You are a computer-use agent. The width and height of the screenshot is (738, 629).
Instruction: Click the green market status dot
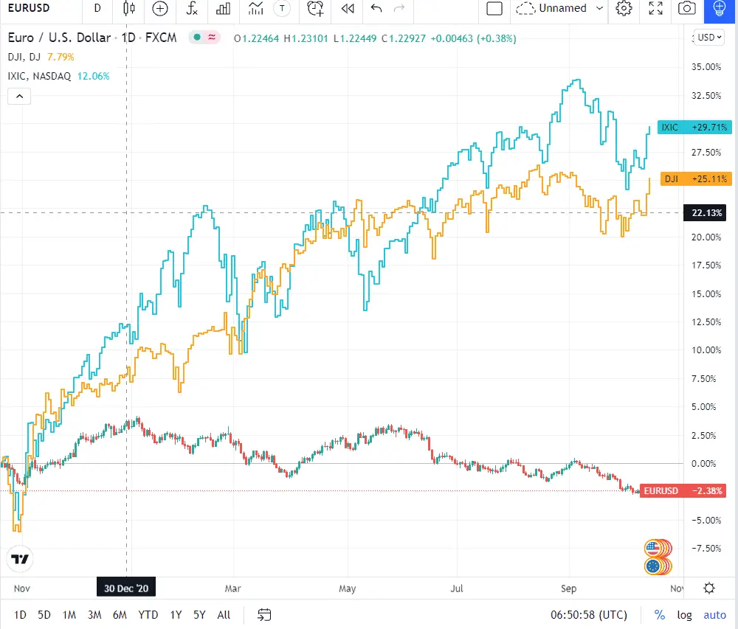197,37
